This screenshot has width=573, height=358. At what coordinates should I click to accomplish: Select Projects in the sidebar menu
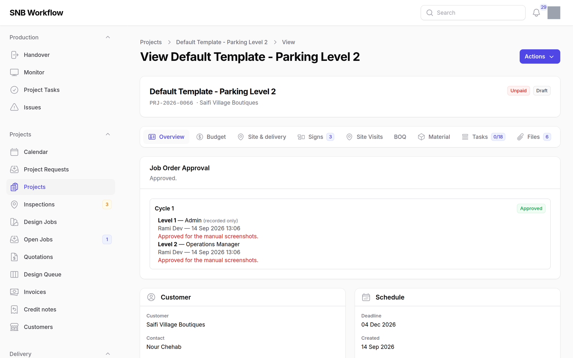point(61,187)
